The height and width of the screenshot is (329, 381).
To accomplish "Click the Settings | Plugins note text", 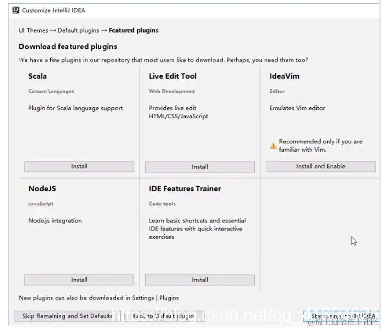I will (x=99, y=298).
